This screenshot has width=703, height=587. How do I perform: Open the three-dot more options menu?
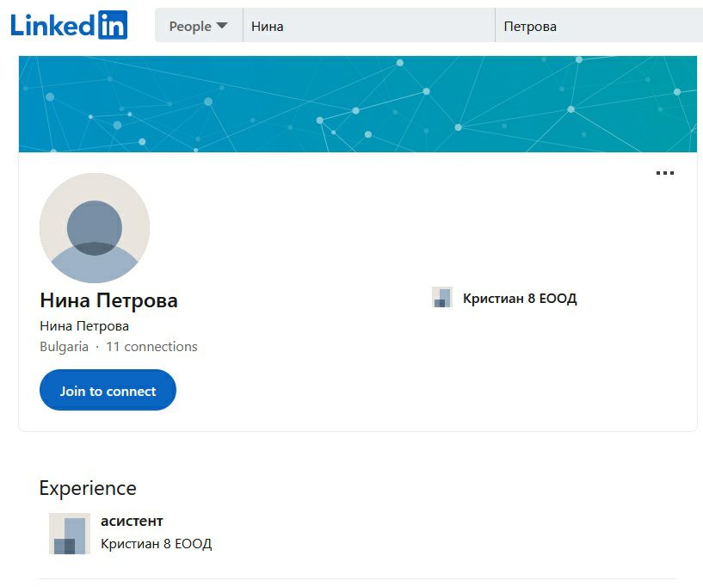pos(664,173)
